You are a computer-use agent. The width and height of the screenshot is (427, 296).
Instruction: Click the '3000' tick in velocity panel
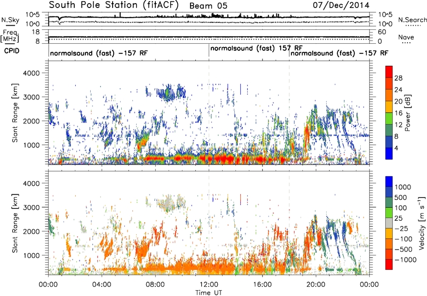(31, 207)
